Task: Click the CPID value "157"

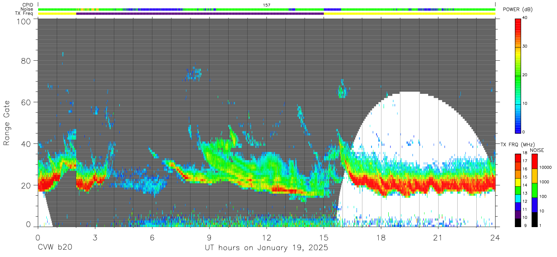Action: coord(267,5)
